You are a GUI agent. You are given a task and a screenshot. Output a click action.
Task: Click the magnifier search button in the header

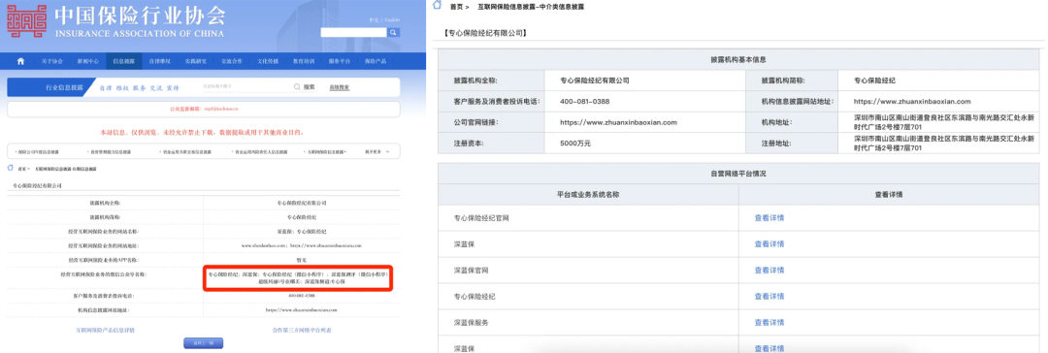[x=394, y=32]
